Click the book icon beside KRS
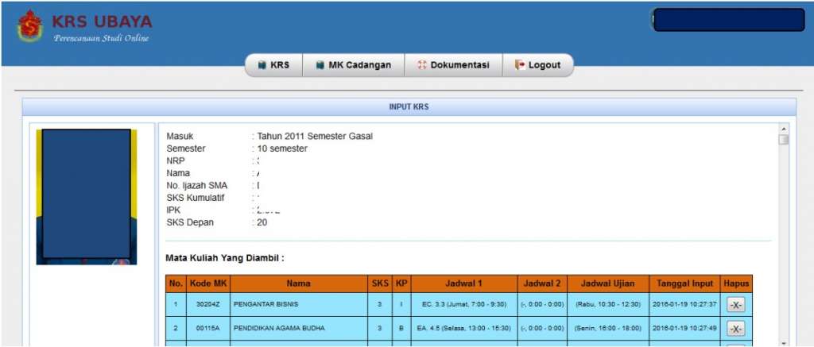The height and width of the screenshot is (347, 814). coord(262,65)
